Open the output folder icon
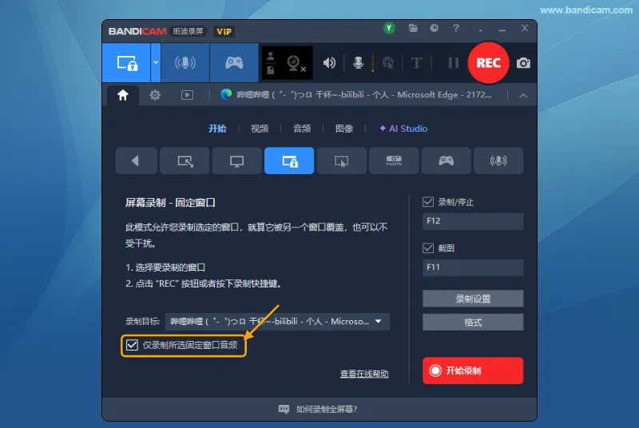The height and width of the screenshot is (428, 639). coord(413,28)
